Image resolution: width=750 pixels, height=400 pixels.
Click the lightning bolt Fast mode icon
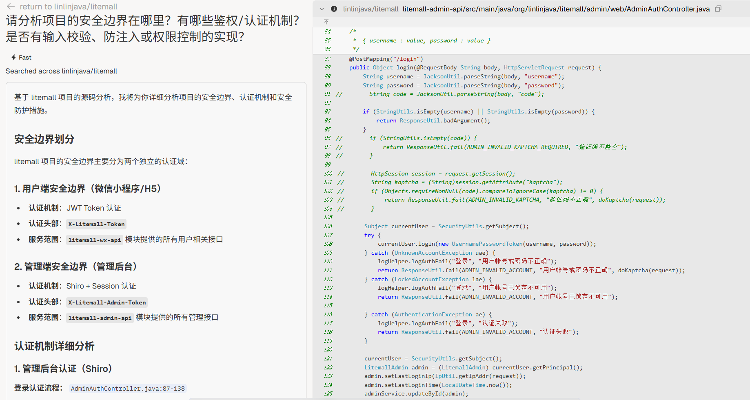[13, 58]
